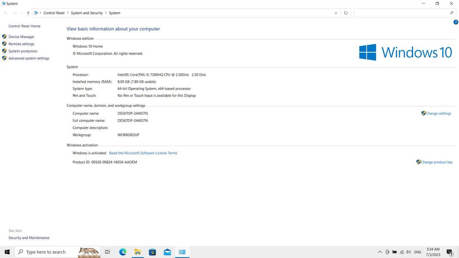Open the Windows Start menu
The image size is (459, 258).
click(7, 252)
